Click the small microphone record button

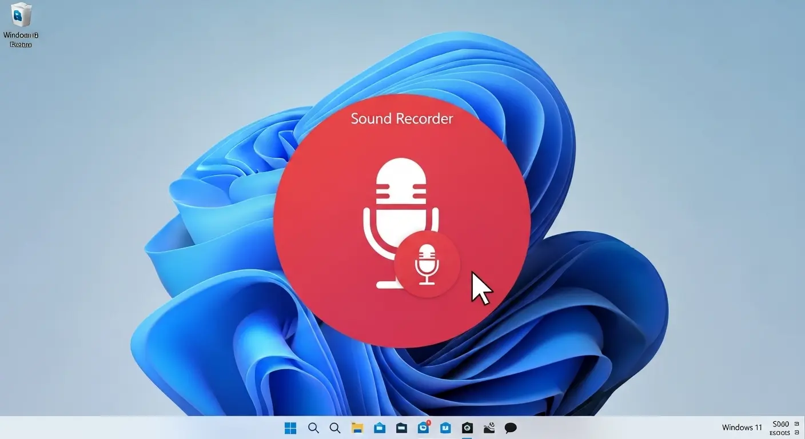(x=427, y=264)
